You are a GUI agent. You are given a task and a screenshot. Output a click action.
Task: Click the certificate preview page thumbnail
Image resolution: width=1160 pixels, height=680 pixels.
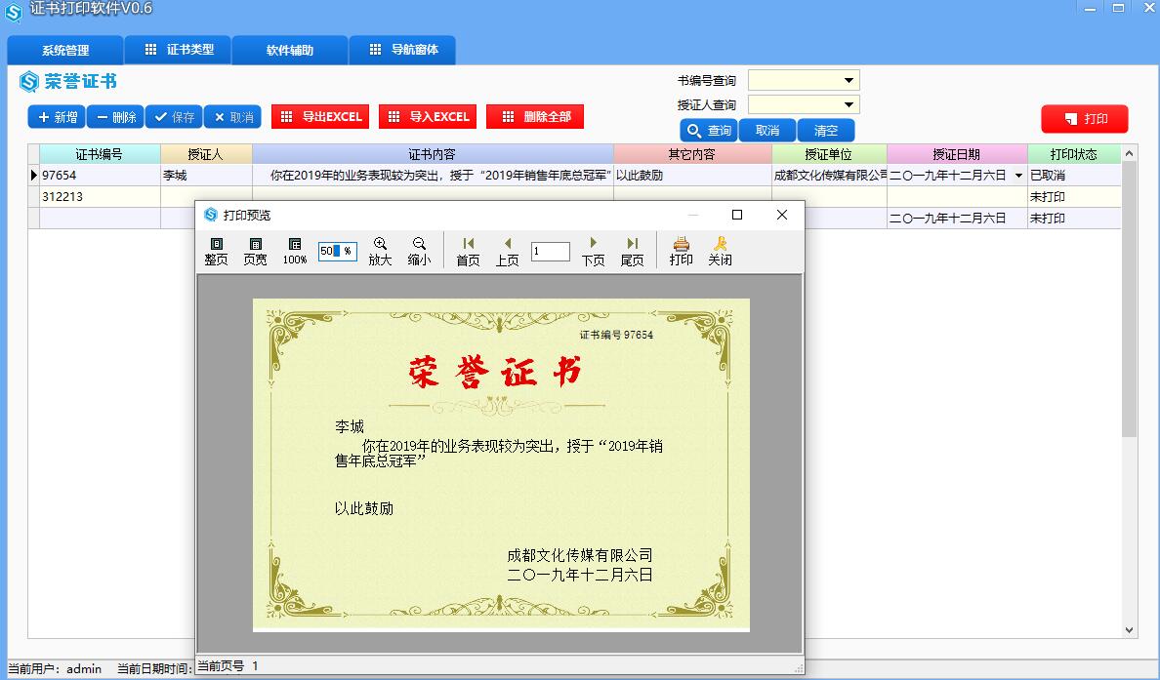click(x=501, y=465)
